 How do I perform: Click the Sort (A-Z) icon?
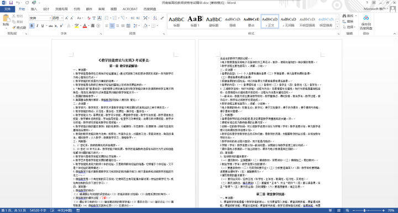coord(155,18)
